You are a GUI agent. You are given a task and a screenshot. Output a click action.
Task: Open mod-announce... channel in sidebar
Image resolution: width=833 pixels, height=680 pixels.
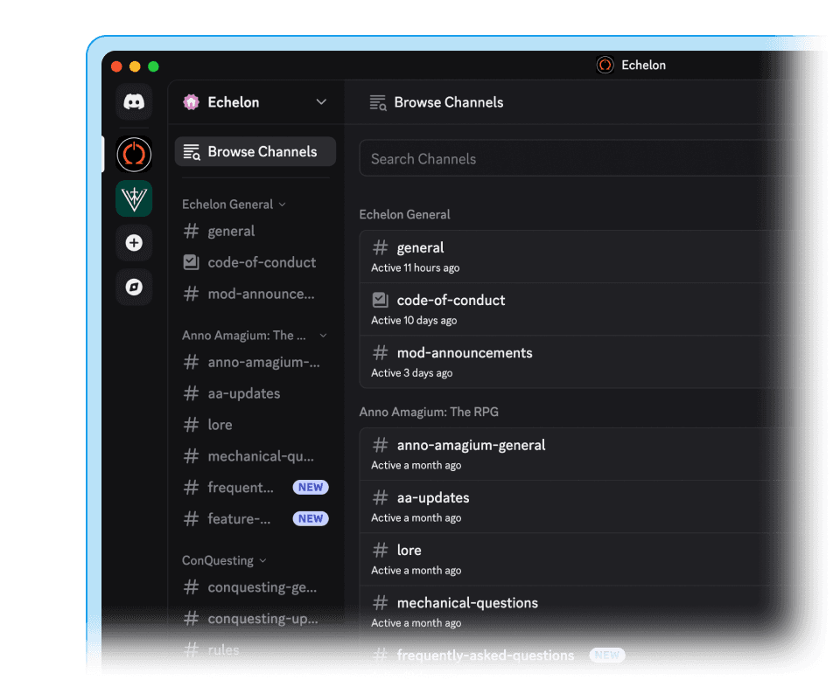255,294
